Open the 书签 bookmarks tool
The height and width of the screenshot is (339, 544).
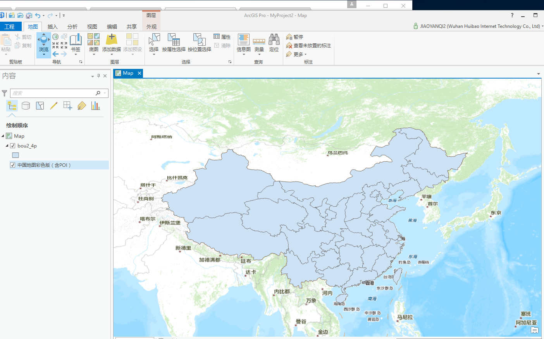tap(76, 43)
